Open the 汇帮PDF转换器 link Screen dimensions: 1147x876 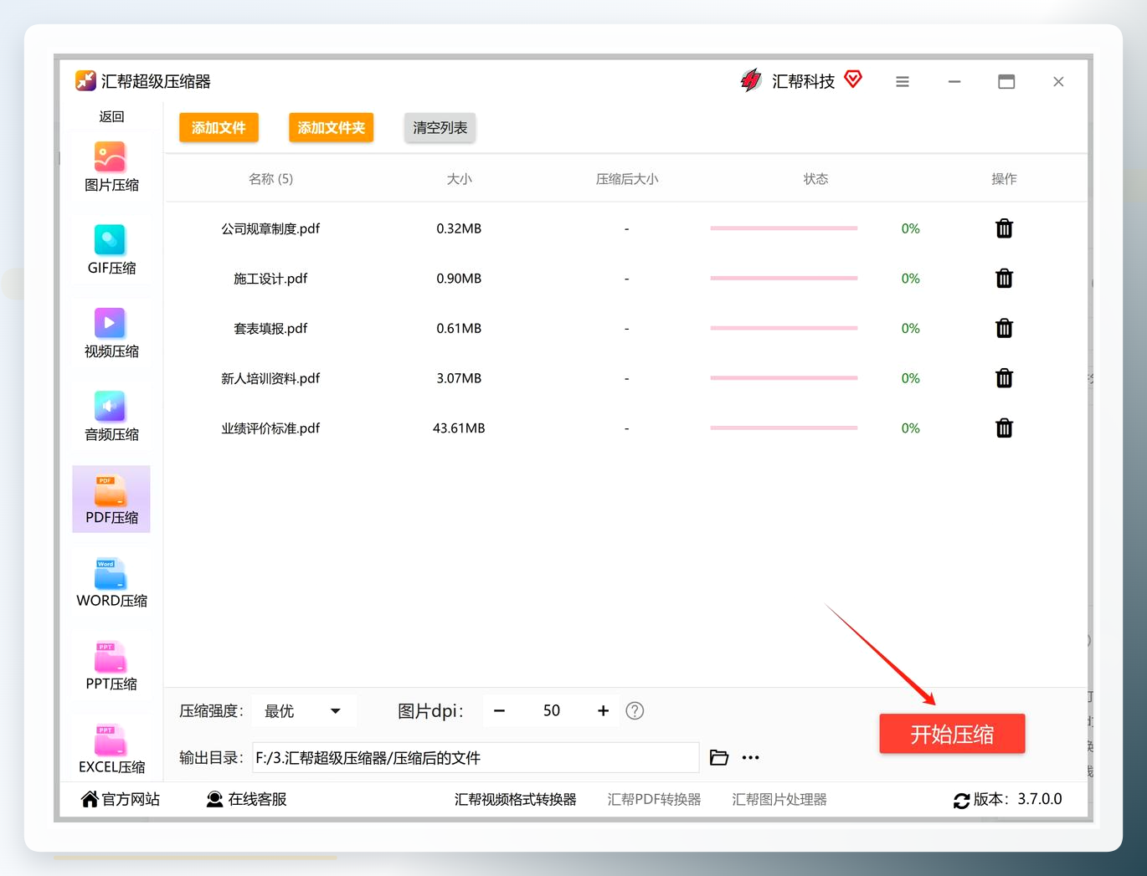[x=654, y=799]
